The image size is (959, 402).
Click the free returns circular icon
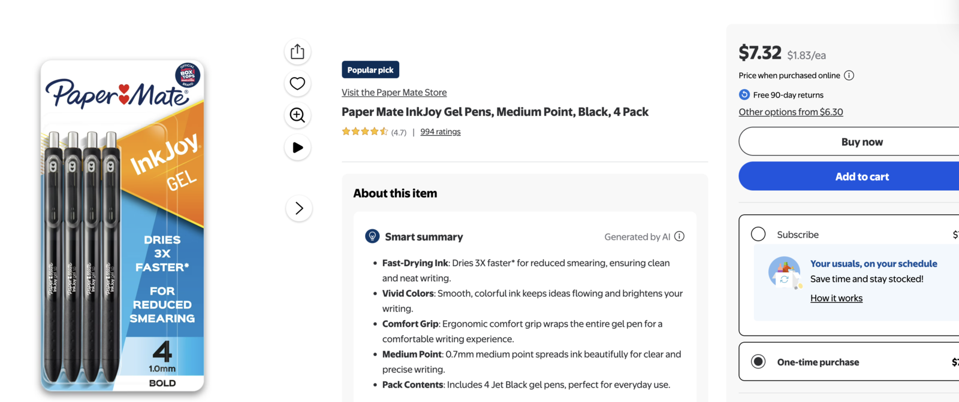[744, 95]
